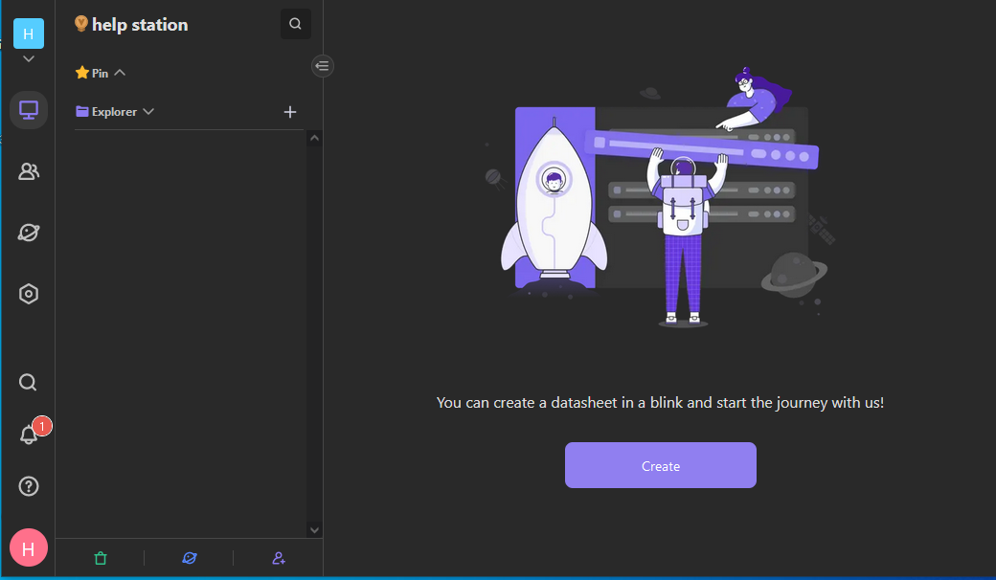Viewport: 996px width, 580px height.
Task: Click the purple Create button
Action: pos(660,465)
